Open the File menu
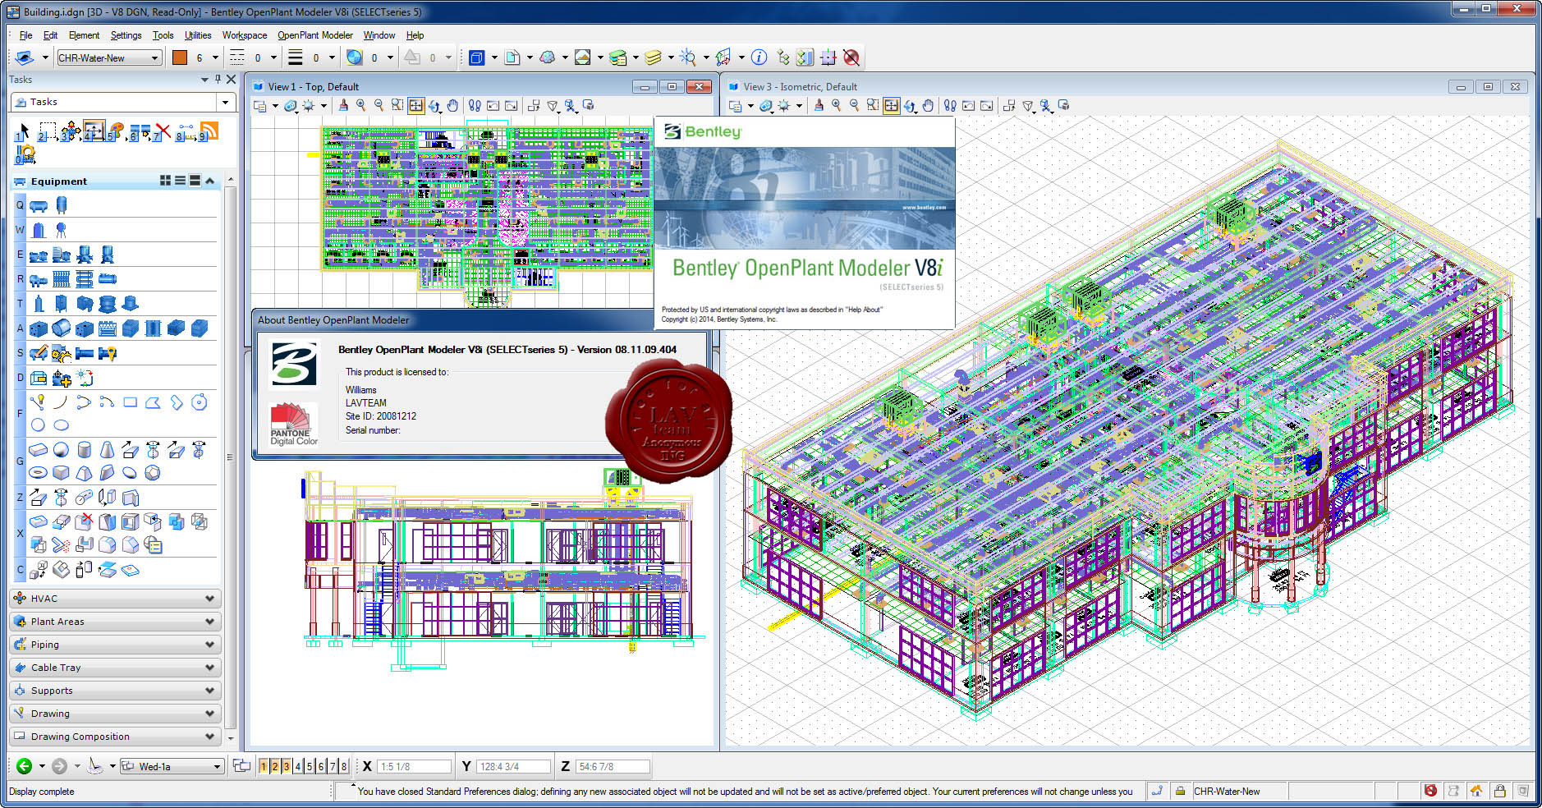 [25, 35]
